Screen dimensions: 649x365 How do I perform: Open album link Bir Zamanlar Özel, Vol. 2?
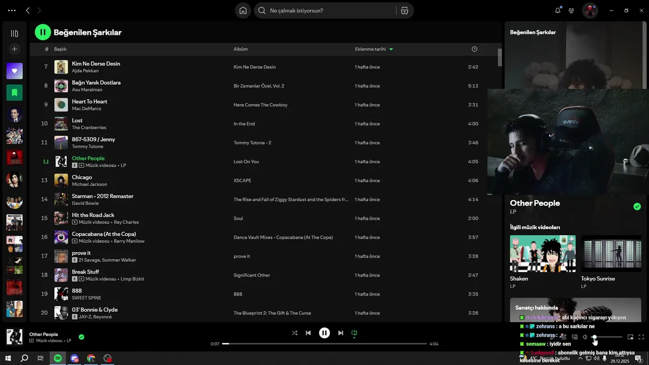click(x=259, y=86)
